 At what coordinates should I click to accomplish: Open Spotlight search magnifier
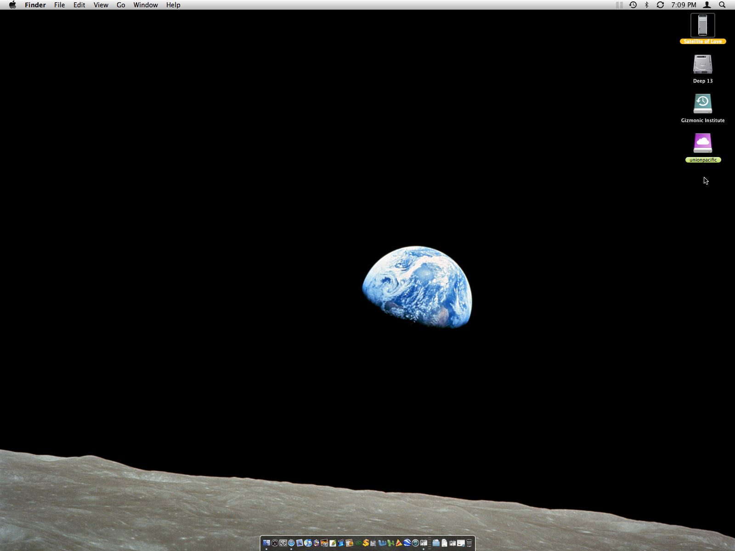722,5
